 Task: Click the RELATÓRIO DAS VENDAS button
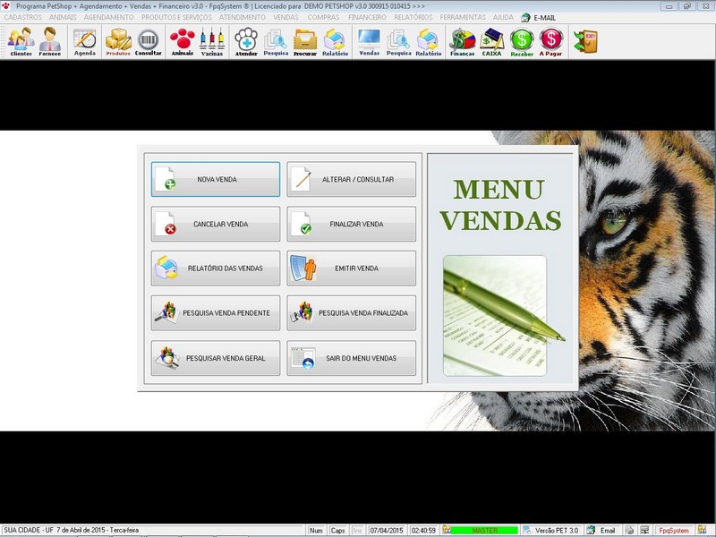(x=216, y=268)
